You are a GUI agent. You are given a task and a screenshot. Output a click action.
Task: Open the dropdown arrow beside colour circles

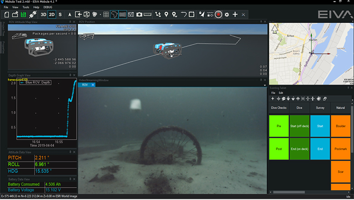pyautogui.click(x=100, y=15)
